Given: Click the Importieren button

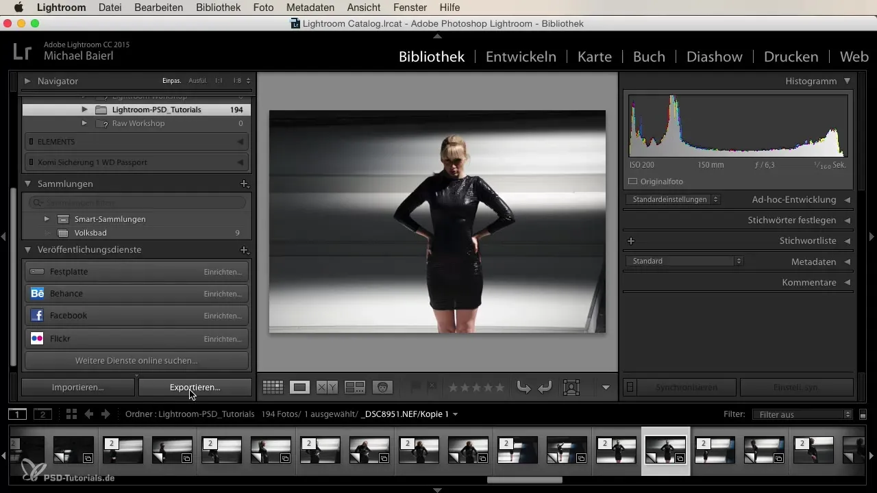Looking at the screenshot, I should [78, 388].
